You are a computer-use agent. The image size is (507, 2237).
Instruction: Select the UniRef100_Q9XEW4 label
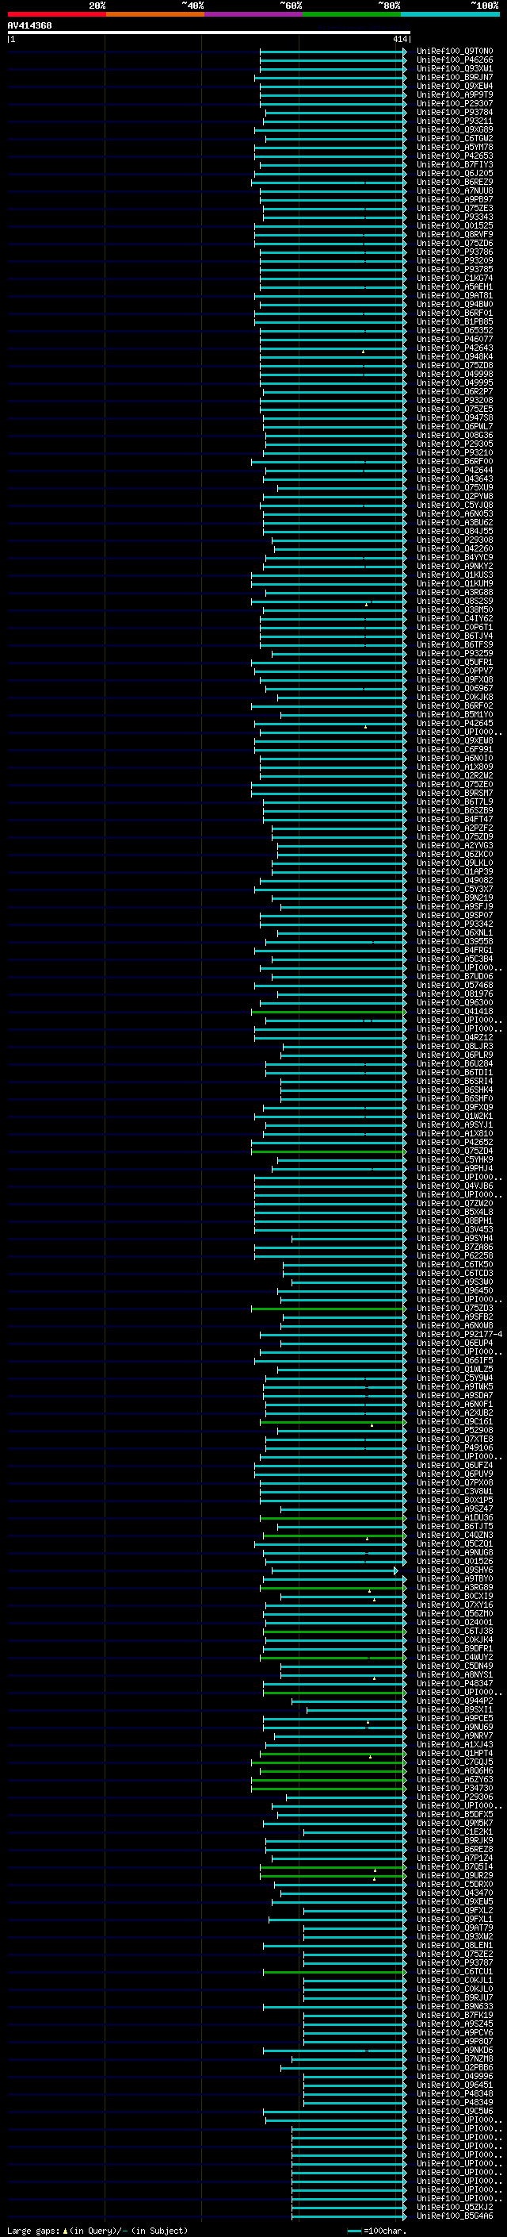455,86
